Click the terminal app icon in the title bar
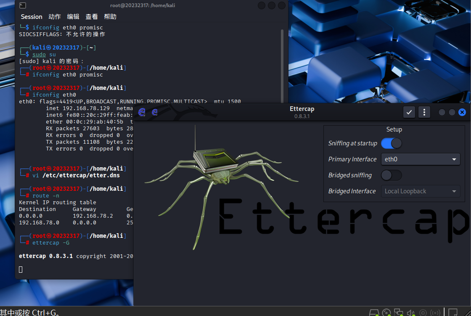This screenshot has height=316, width=471. 23,5
